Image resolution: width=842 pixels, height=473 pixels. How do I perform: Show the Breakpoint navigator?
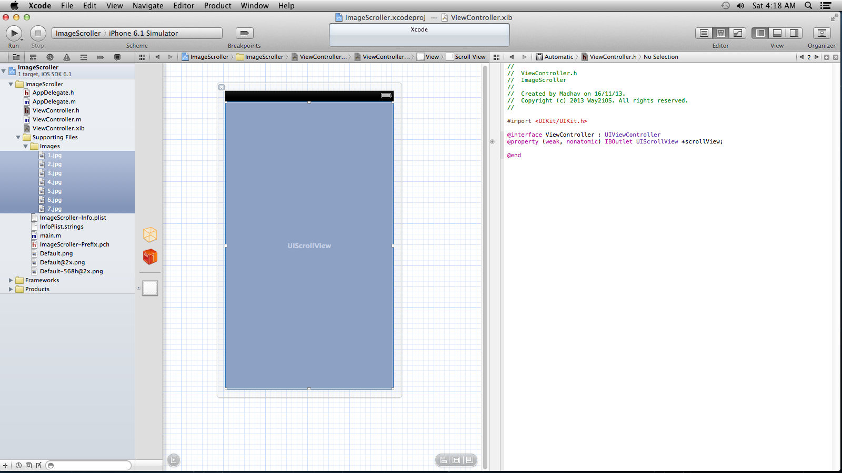coord(101,57)
